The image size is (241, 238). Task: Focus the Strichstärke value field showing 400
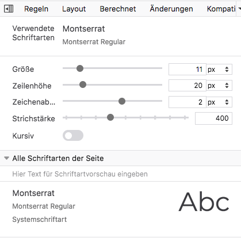[213, 118]
